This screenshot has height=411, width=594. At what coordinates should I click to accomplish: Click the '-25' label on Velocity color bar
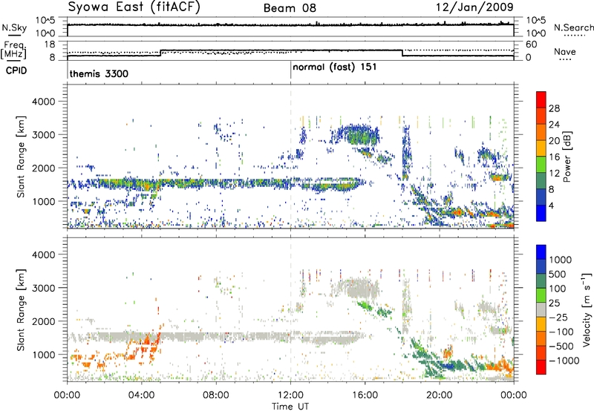pos(559,317)
